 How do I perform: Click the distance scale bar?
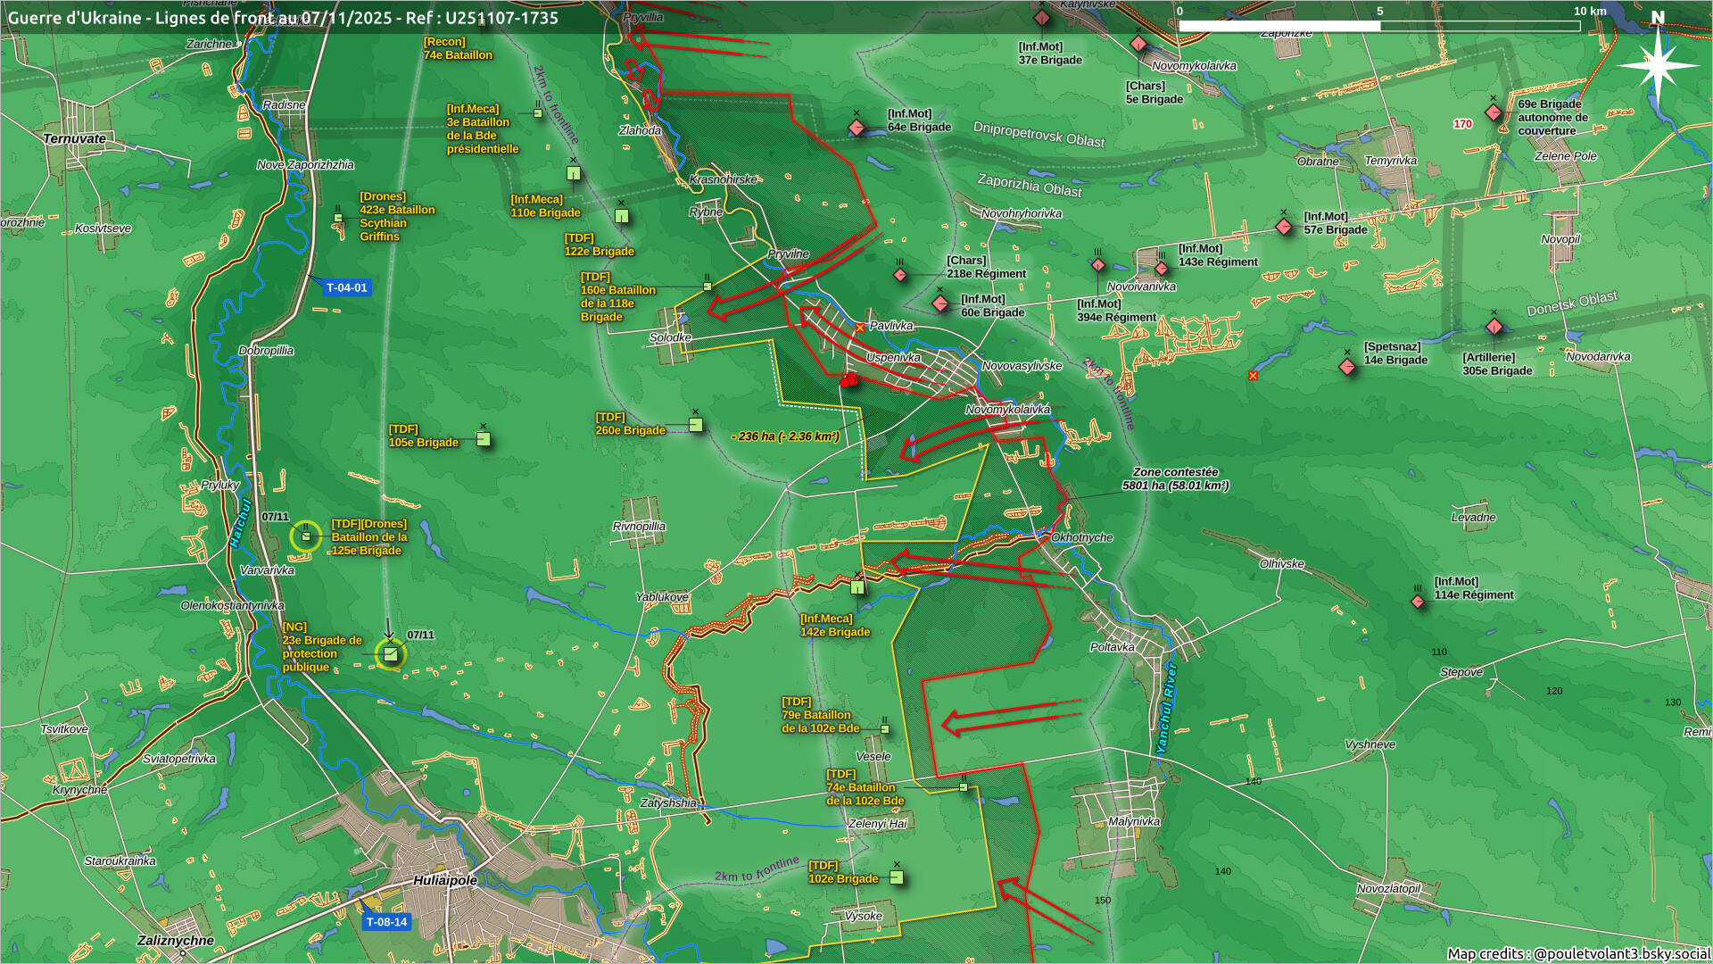tap(1378, 26)
